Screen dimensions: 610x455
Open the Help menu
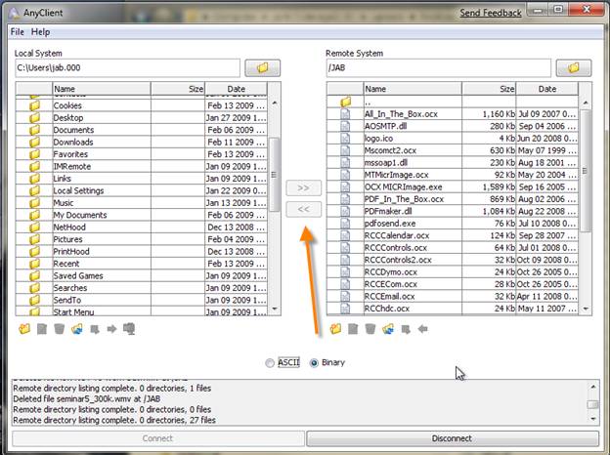(x=40, y=32)
